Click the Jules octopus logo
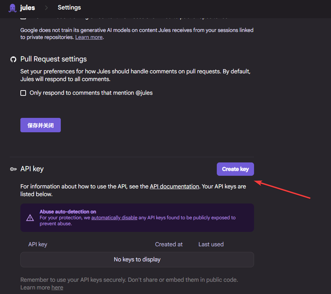Image resolution: width=331 pixels, height=294 pixels. pyautogui.click(x=12, y=8)
